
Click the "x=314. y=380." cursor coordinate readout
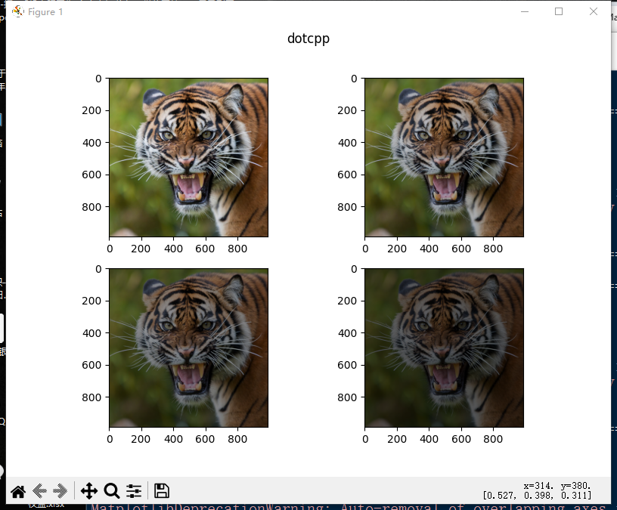point(557,486)
